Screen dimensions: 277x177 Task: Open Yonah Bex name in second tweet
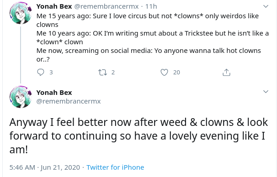(x=54, y=93)
